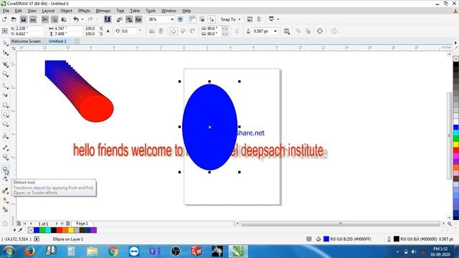Viewport: 459px width, 258px height.
Task: Go to the previous page
Action: coord(31,224)
